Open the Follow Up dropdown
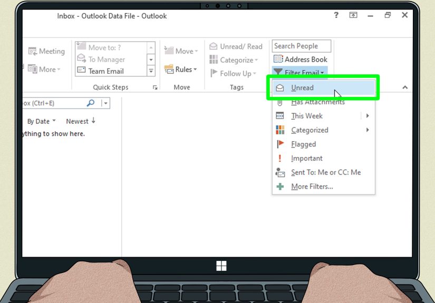This screenshot has width=435, height=303. [233, 73]
